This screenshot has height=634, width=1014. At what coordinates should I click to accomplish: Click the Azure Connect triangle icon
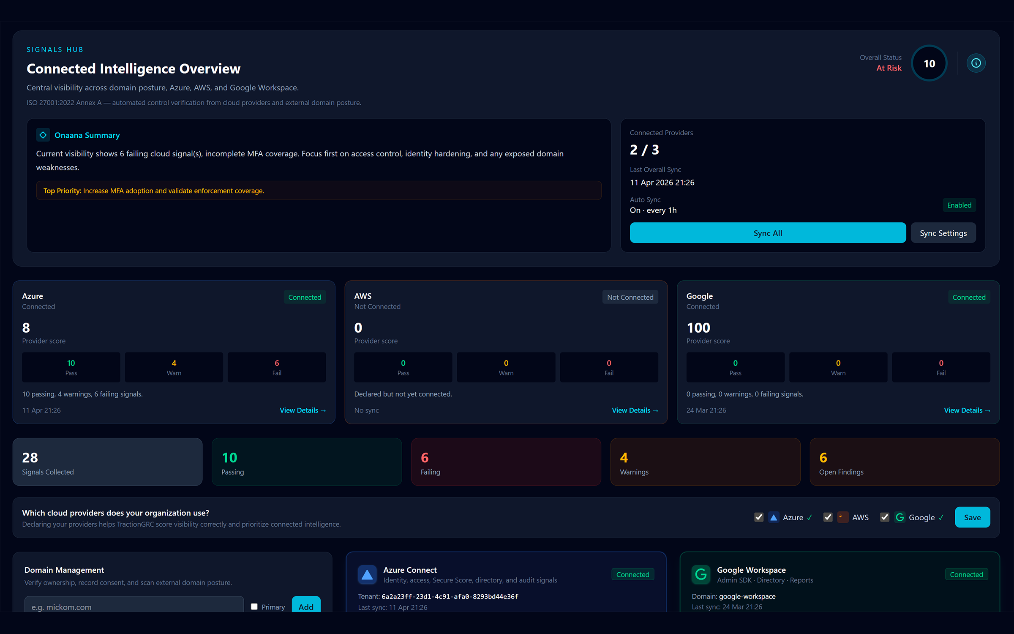367,575
